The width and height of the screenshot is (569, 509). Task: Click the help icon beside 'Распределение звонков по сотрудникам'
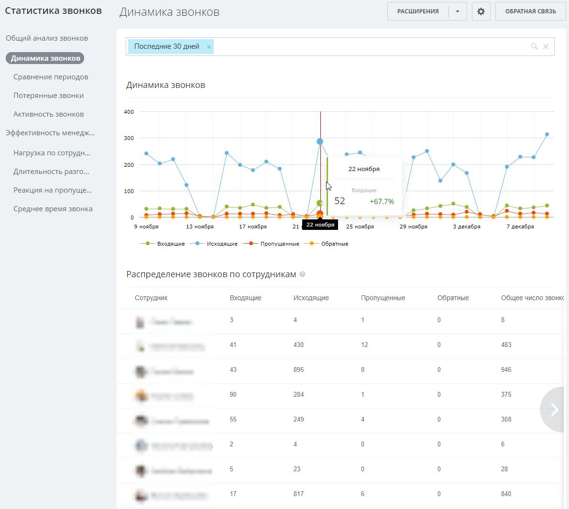(302, 274)
